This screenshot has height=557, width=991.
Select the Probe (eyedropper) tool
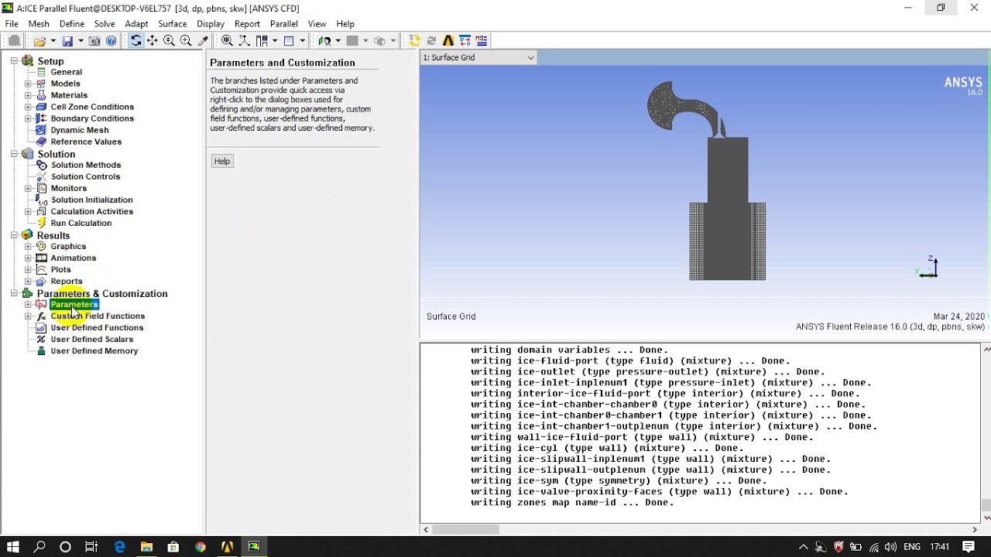pos(204,41)
